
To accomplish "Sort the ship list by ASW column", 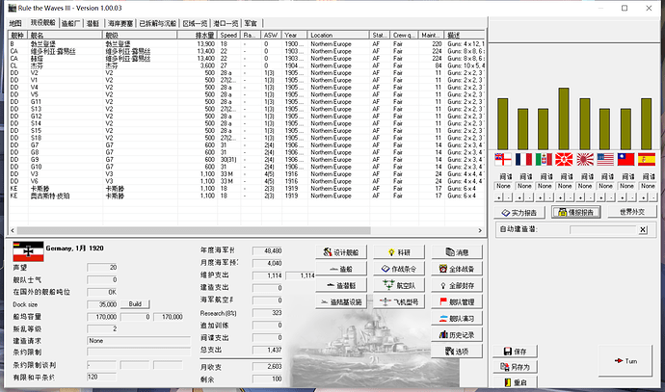I will click(x=272, y=36).
